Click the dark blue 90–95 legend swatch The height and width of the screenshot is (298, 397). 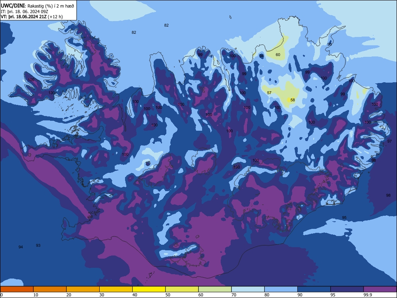pos(314,289)
